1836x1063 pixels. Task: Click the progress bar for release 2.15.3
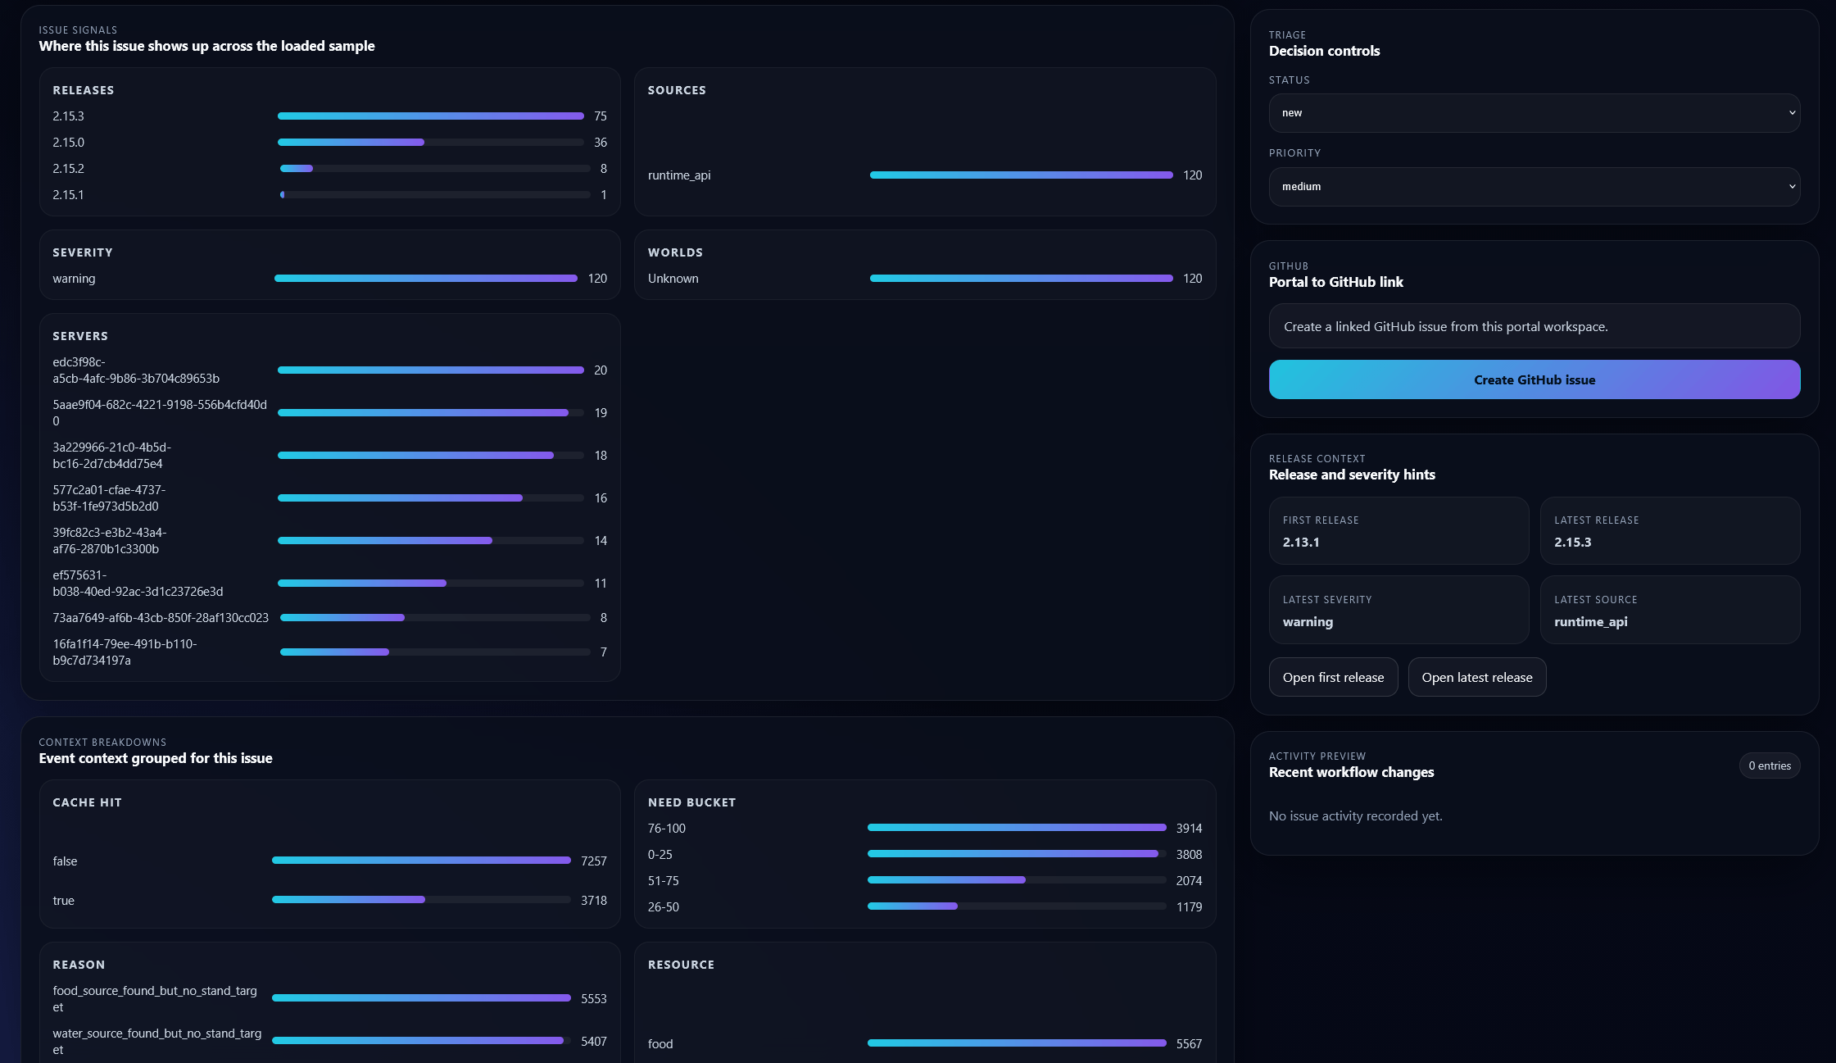pyautogui.click(x=431, y=116)
